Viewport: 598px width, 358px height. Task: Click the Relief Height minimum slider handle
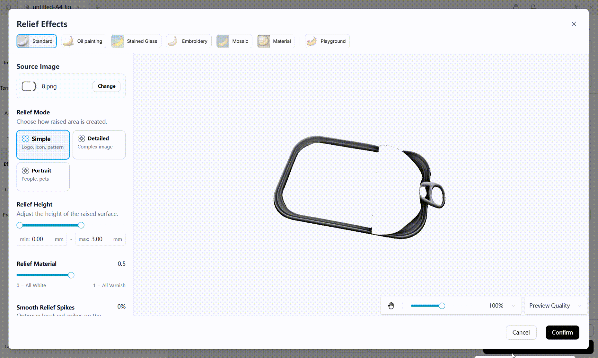click(20, 225)
